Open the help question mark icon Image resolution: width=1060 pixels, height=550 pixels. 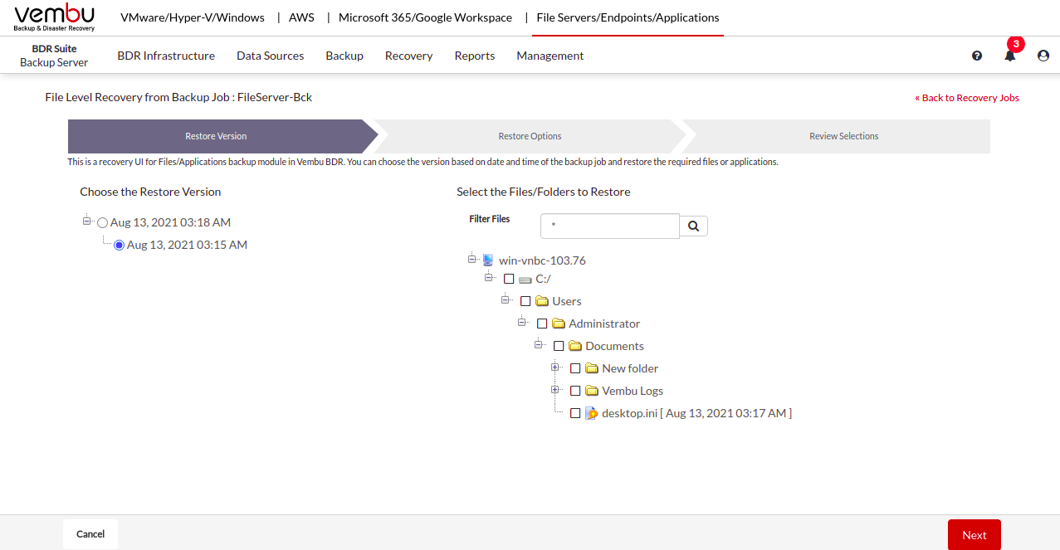pos(977,56)
